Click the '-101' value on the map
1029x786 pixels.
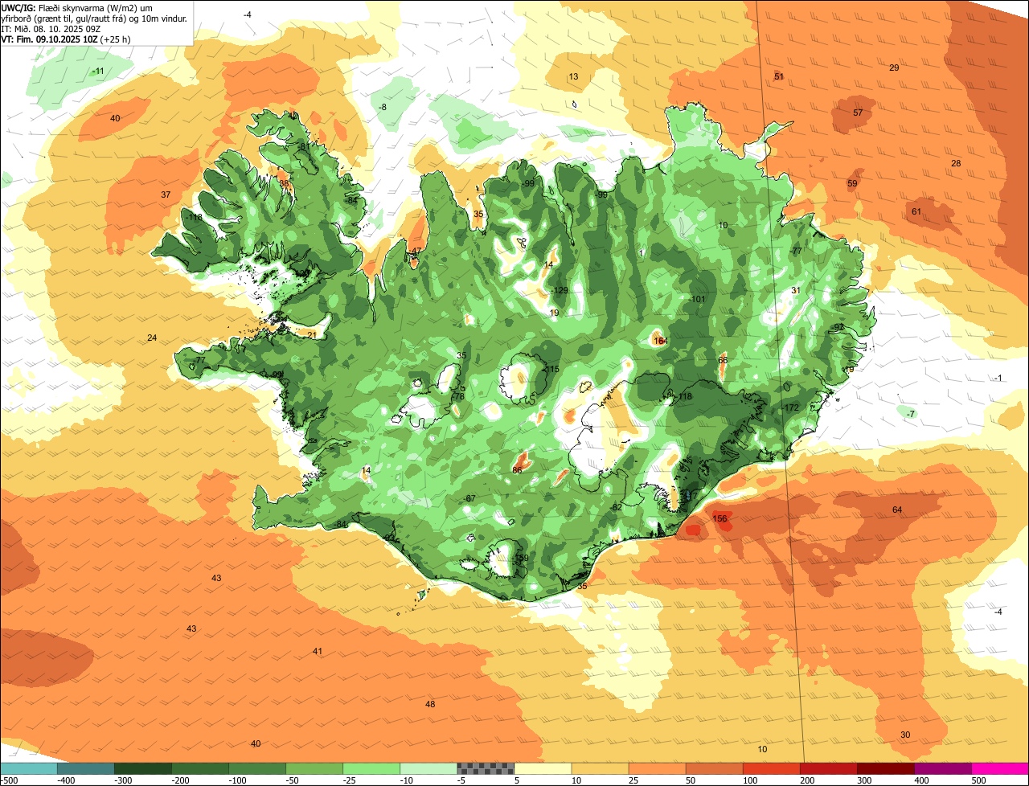point(697,300)
